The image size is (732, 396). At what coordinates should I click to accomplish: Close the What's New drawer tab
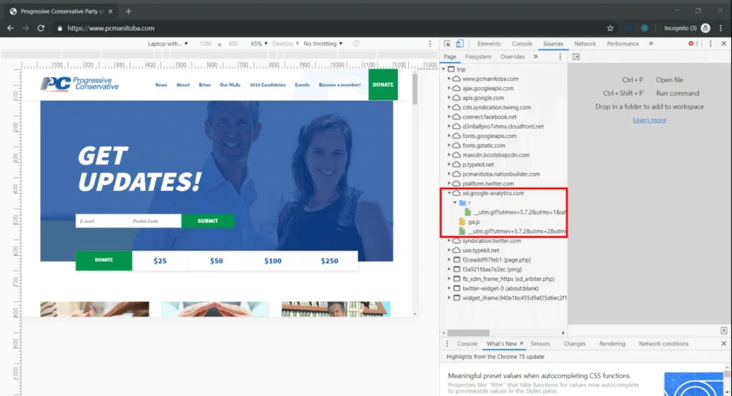point(522,344)
